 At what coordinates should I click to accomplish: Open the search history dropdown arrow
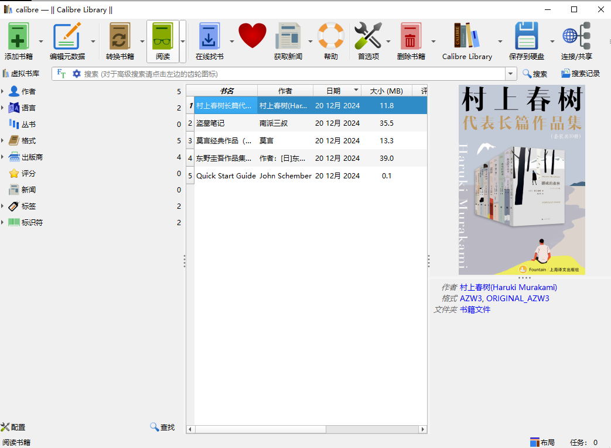point(511,74)
